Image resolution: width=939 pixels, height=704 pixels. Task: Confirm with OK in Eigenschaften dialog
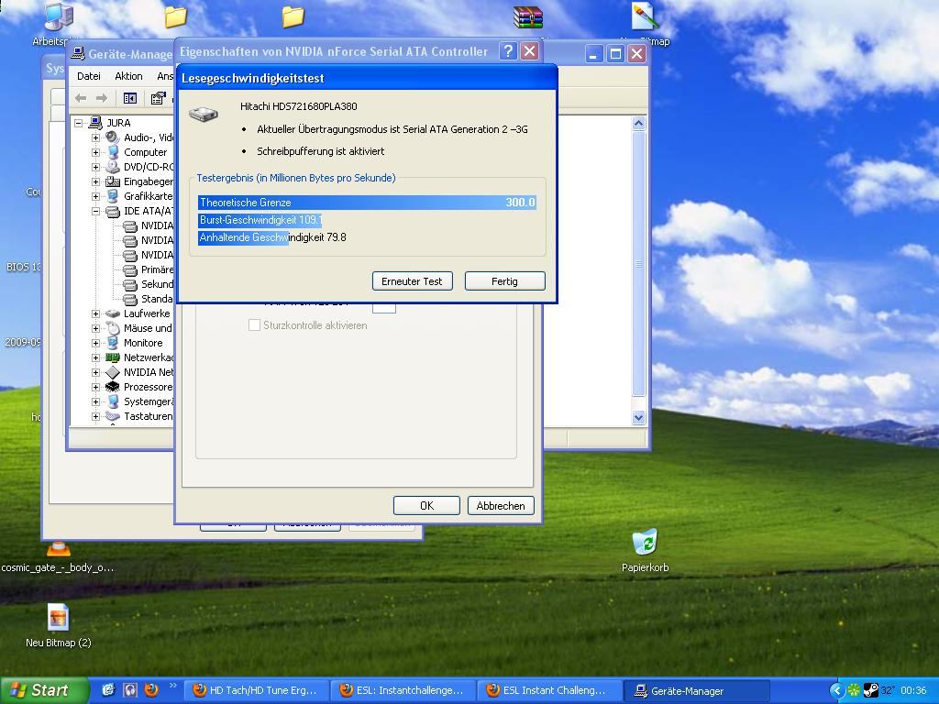pyautogui.click(x=426, y=506)
